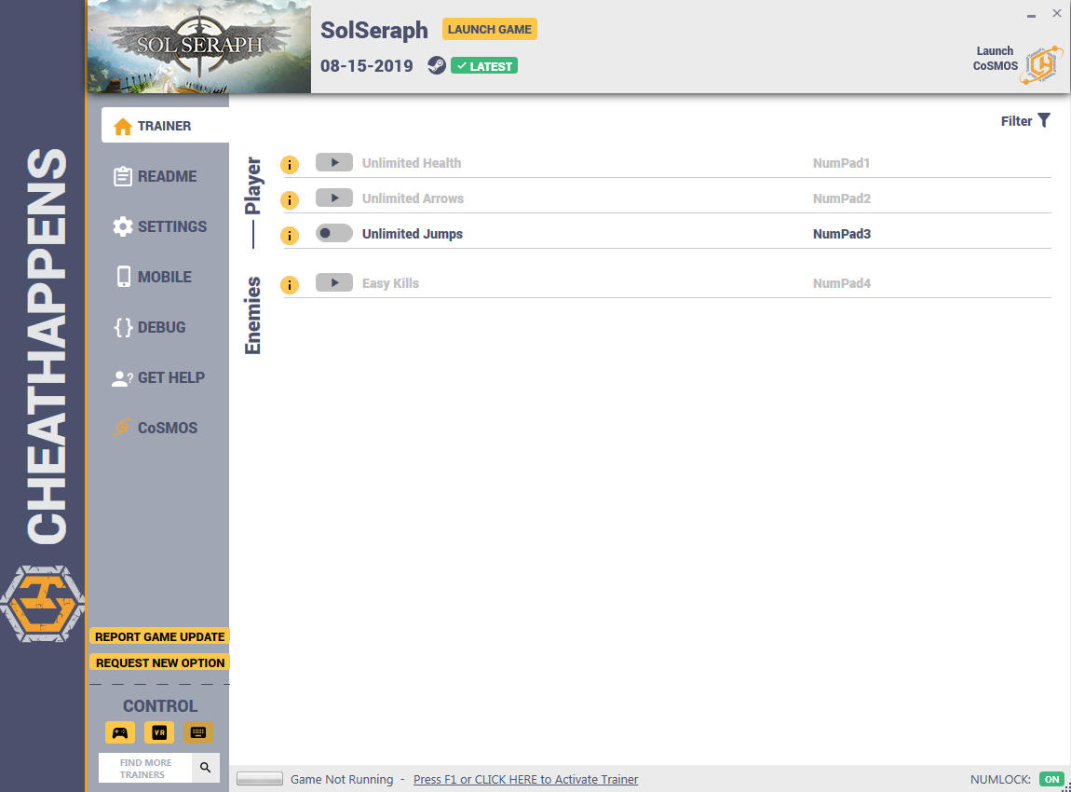Viewport: 1071px width, 792px height.
Task: Click the Game Not Running status text
Action: click(342, 779)
